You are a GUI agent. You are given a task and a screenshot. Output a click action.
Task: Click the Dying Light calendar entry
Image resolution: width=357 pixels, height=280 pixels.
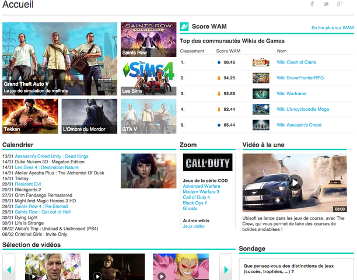[26, 218]
